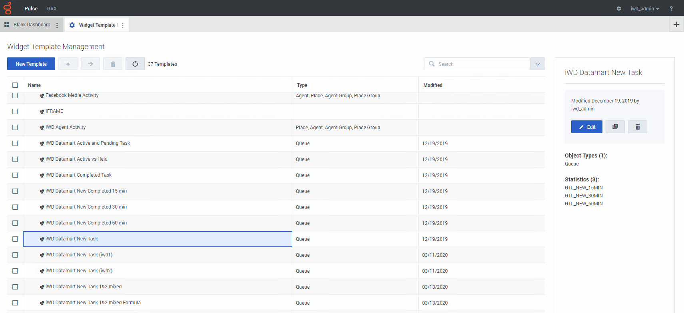Open the settings gear in top bar
The width and height of the screenshot is (684, 313).
[619, 8]
